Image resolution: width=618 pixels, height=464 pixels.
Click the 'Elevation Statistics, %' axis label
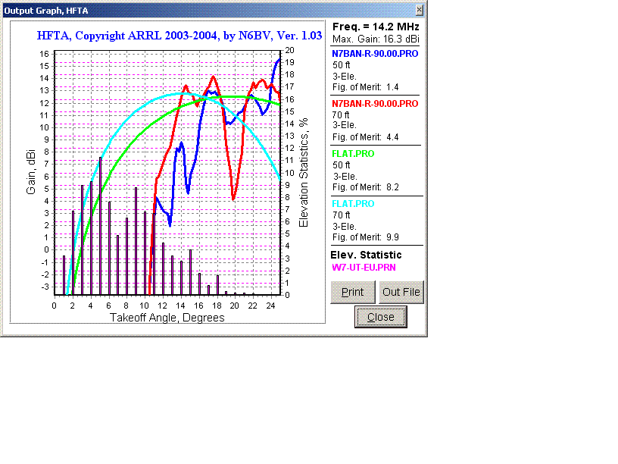(304, 173)
